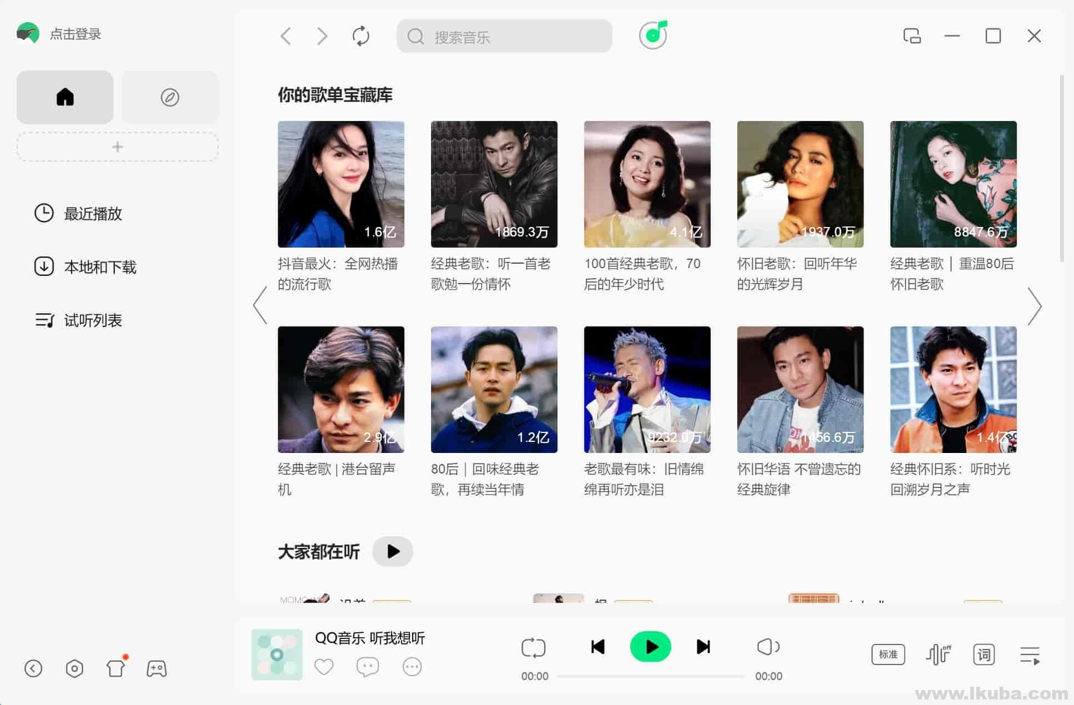Open the lyrics 词 icon
Screen dimensions: 1074x705
point(984,654)
